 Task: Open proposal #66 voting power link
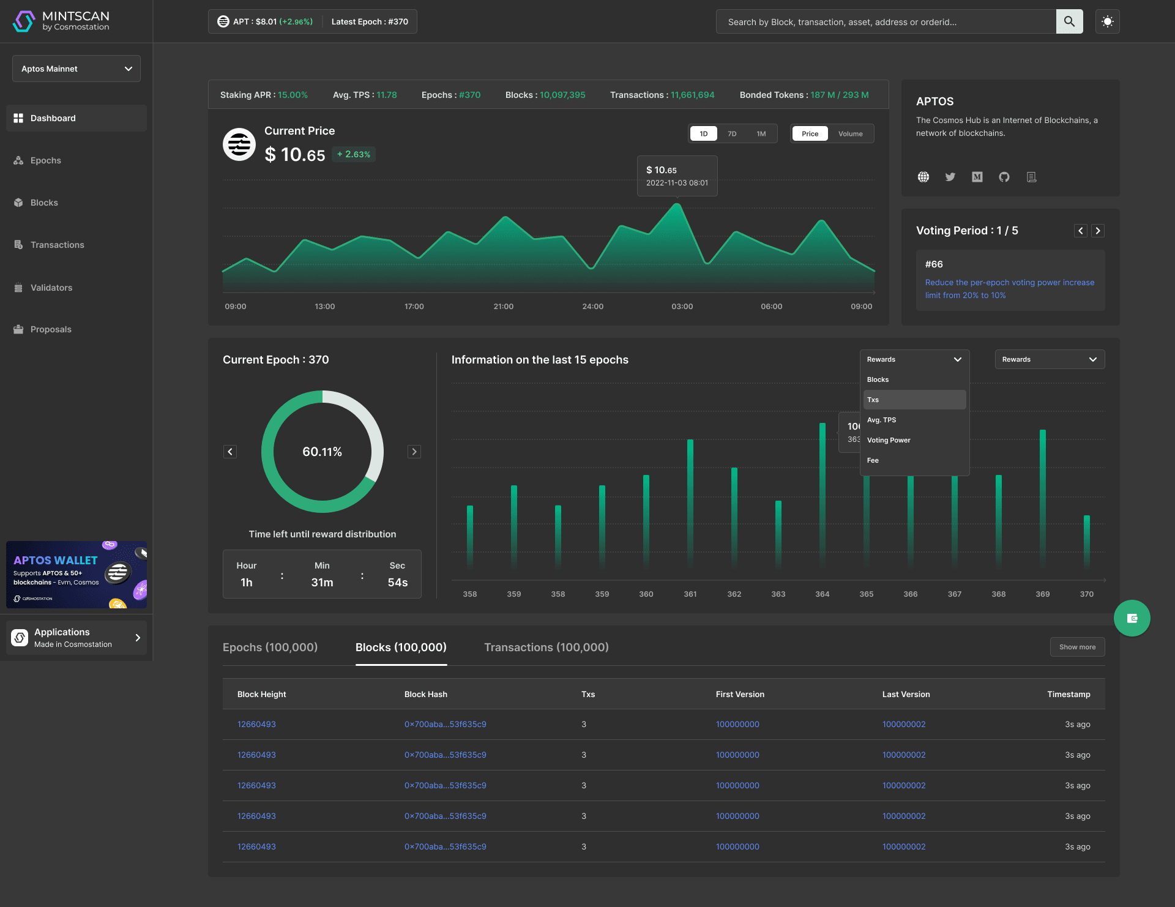pos(1010,289)
